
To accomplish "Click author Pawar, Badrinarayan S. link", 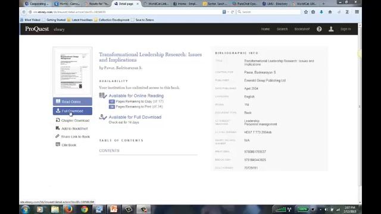I will [123, 68].
